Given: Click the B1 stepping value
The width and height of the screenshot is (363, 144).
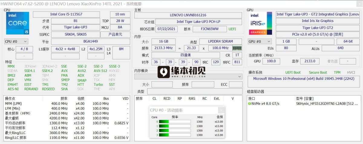Looking at the screenshot, I should (75, 21).
